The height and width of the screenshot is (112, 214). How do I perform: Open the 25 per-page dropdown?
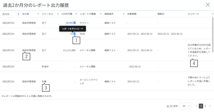point(185,106)
